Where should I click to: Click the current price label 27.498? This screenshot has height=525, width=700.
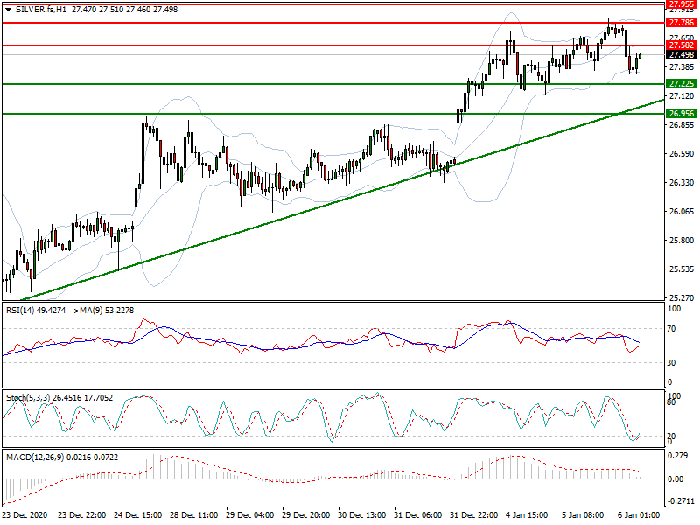tap(682, 55)
